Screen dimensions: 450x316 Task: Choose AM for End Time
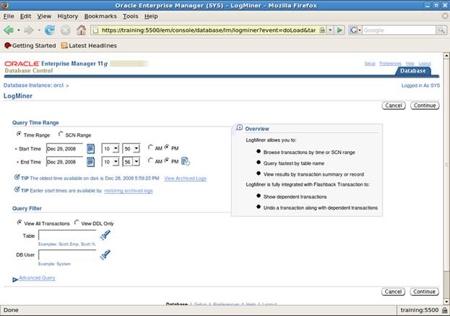[150, 161]
